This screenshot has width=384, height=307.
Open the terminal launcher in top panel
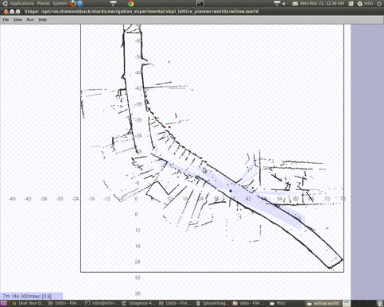coord(200,3)
